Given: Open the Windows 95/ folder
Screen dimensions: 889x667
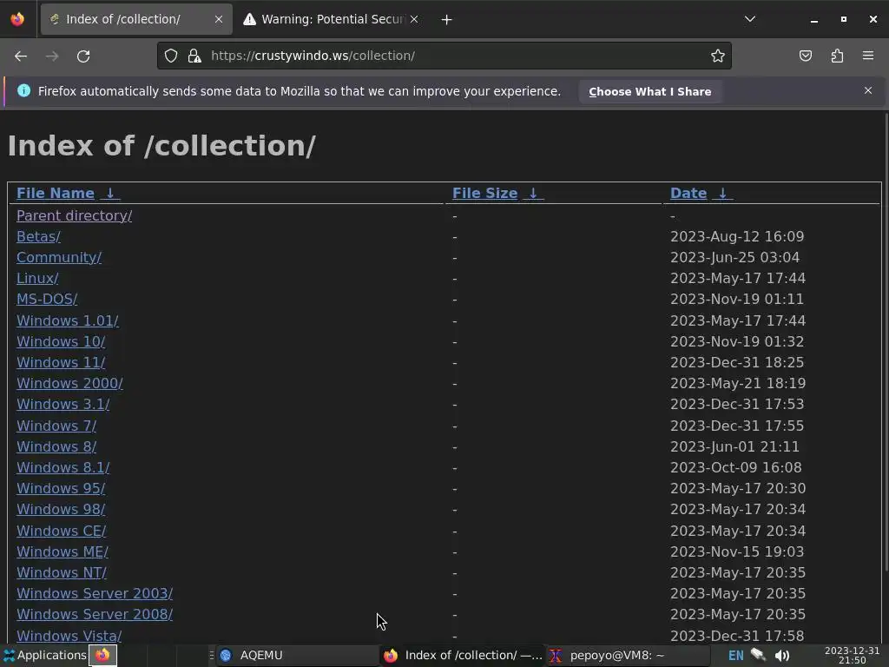Looking at the screenshot, I should coord(61,488).
